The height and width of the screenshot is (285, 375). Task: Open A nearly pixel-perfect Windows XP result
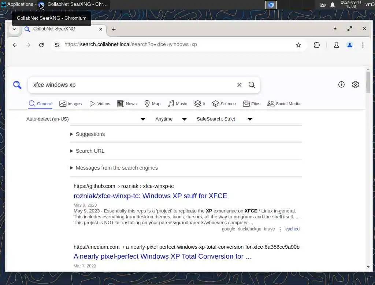tap(162, 256)
